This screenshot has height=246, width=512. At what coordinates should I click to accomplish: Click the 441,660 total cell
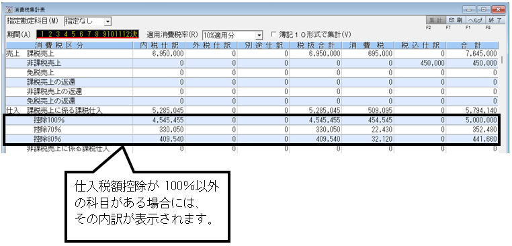[x=472, y=139]
